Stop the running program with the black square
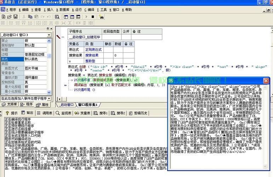The image size is (273, 177). 93,17
